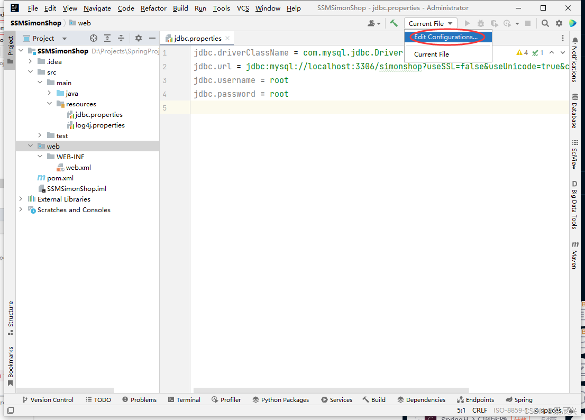Open the Maven tool window
Viewport: 585px width, 420px height.
tap(574, 255)
